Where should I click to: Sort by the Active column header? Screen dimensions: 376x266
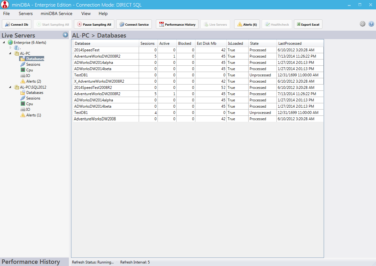167,43
